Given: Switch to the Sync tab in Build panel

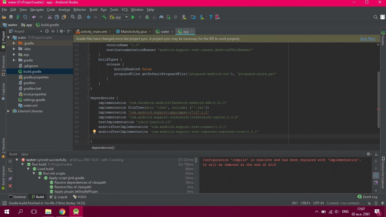Looking at the screenshot, I should (x=25, y=154).
